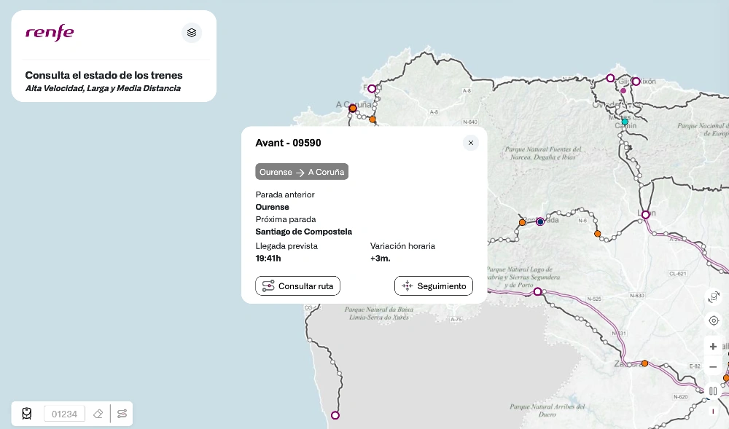Select the Ourense → A Coruña route tag
The image size is (729, 429).
[x=302, y=172]
